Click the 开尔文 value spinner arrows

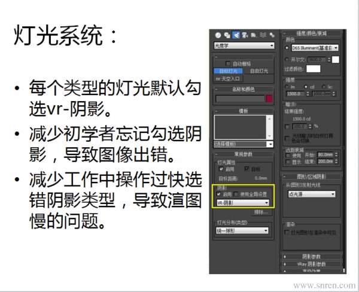[x=329, y=60]
